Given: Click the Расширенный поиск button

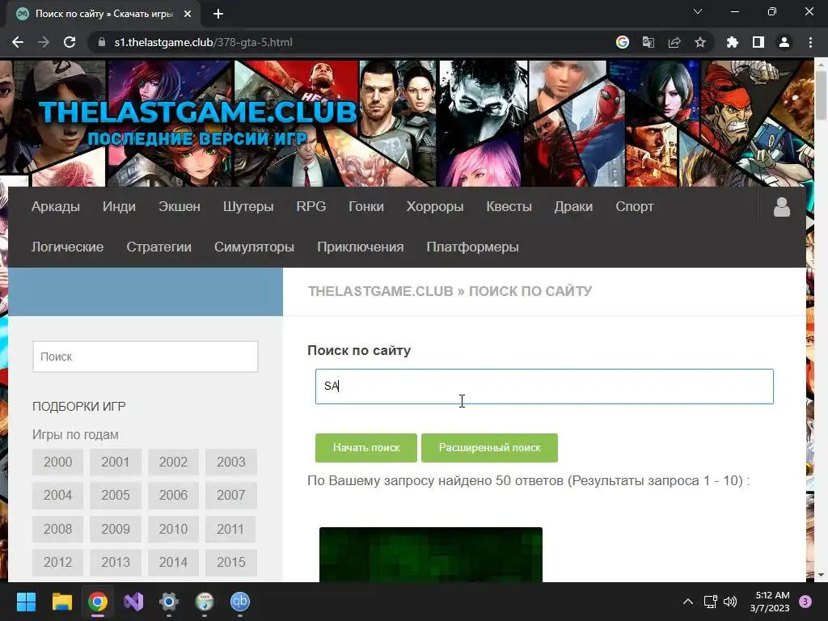Looking at the screenshot, I should 489,448.
